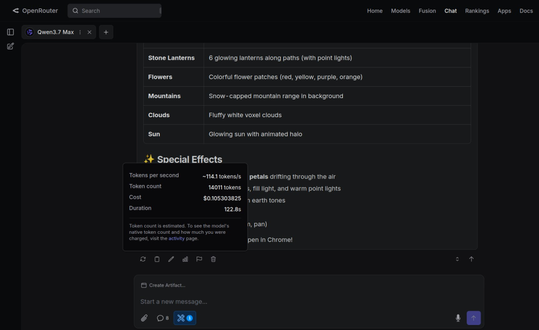This screenshot has height=330, width=539.
Task: Focus the Search field
Action: (114, 10)
